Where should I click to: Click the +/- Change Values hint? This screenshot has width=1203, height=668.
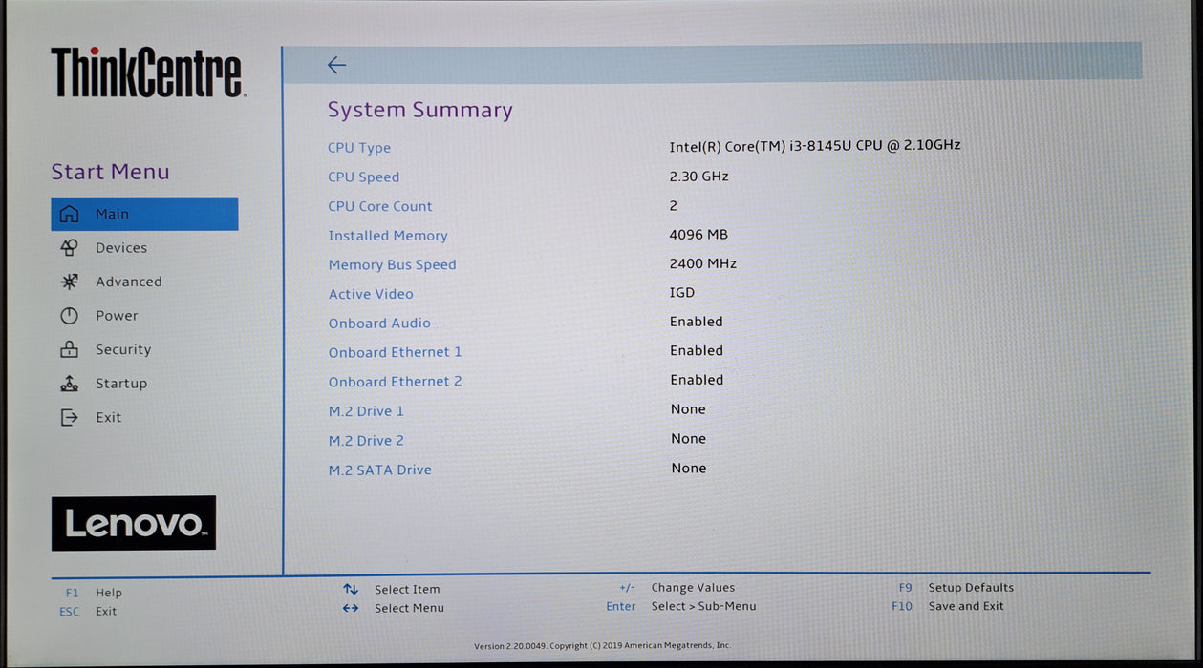point(677,588)
